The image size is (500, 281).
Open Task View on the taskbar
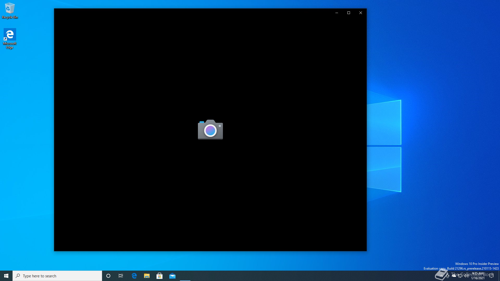[121, 276]
